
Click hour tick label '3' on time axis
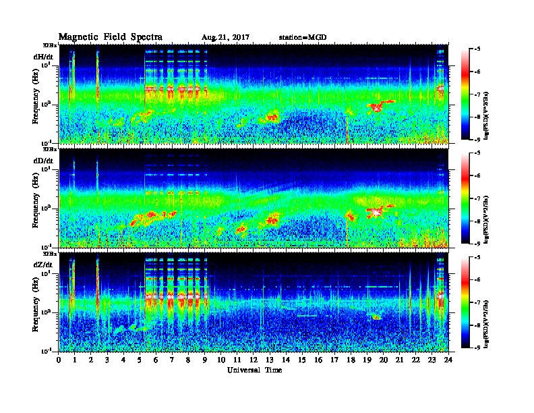(x=107, y=360)
